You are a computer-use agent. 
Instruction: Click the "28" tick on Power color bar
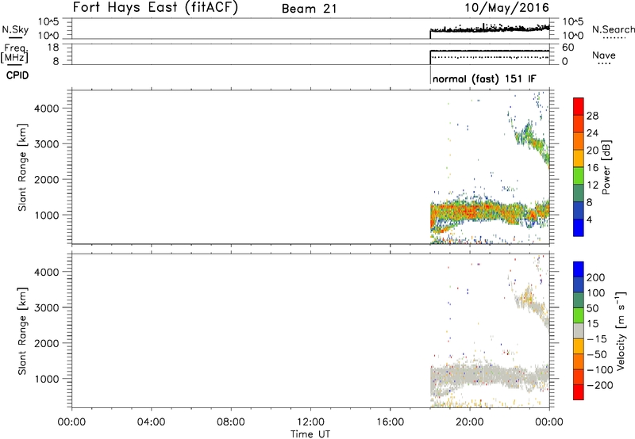[592, 116]
